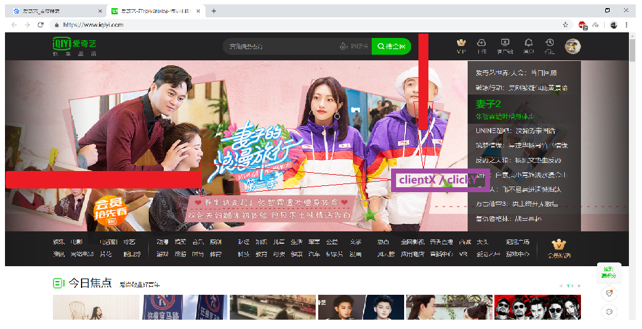Close the first browser tab

click(100, 11)
